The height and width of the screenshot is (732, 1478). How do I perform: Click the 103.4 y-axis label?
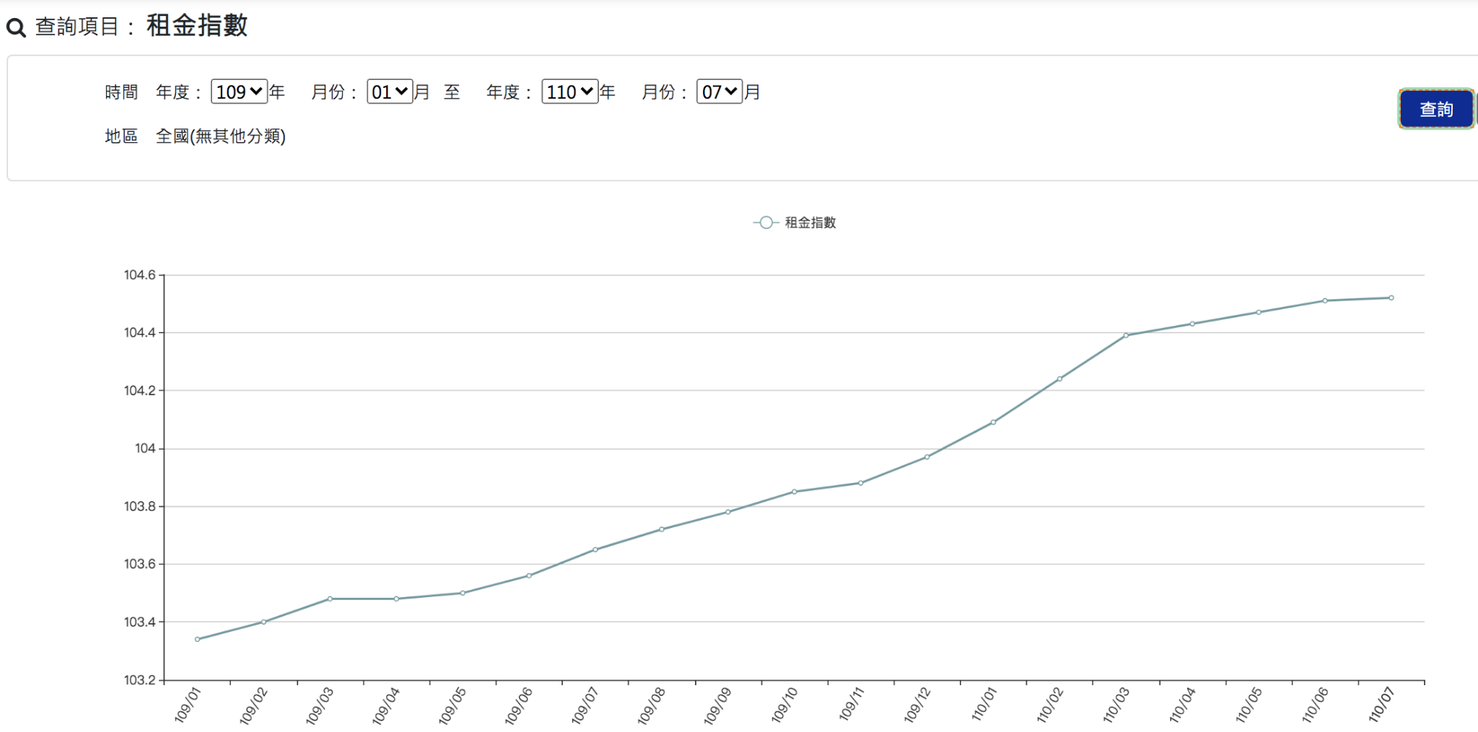pyautogui.click(x=140, y=622)
